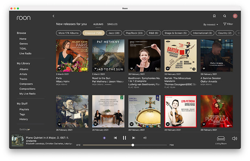Image resolution: width=250 pixels, height=161 pixels.
Task: Open the Liya Petrova album cover
Action: click(x=180, y=111)
